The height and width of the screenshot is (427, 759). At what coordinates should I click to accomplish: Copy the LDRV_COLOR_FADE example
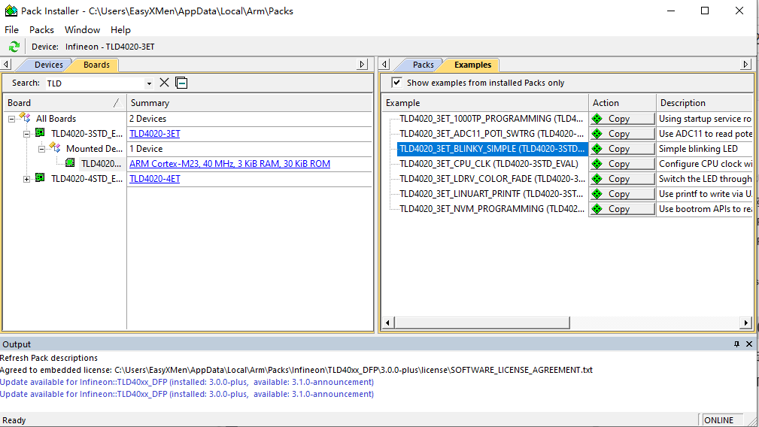pos(622,178)
